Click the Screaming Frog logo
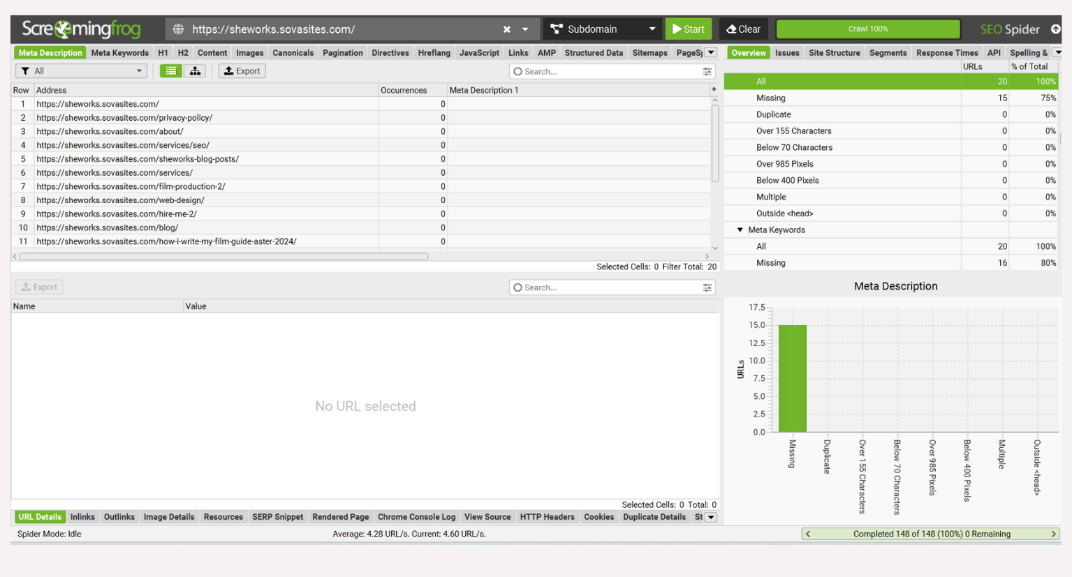Image resolution: width=1072 pixels, height=577 pixels. click(x=81, y=29)
